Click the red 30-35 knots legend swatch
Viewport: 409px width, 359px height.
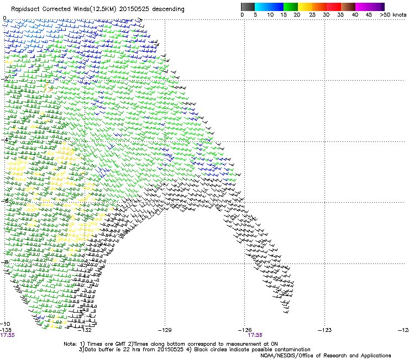tap(334, 7)
